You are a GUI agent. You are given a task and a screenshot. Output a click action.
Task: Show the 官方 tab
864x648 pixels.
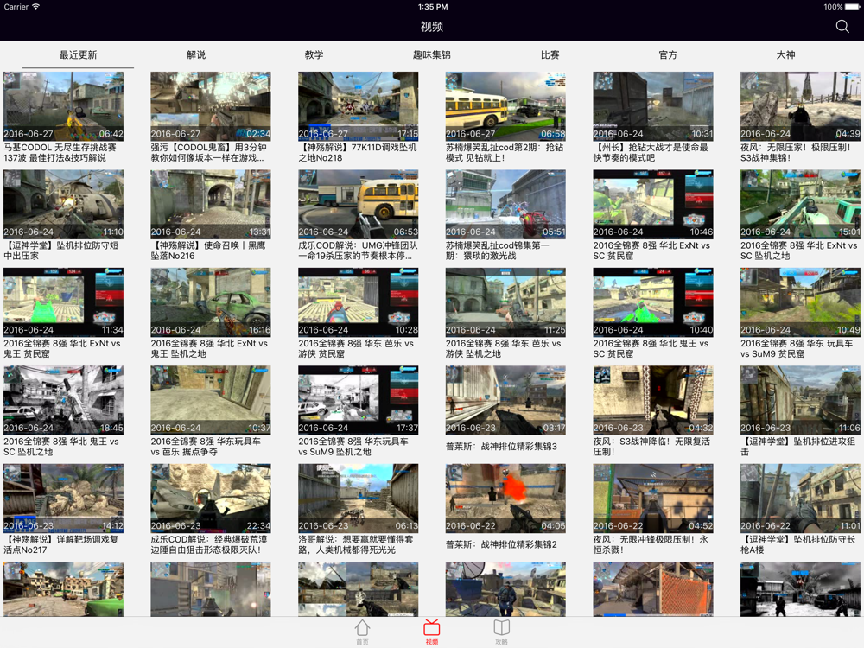coord(668,54)
